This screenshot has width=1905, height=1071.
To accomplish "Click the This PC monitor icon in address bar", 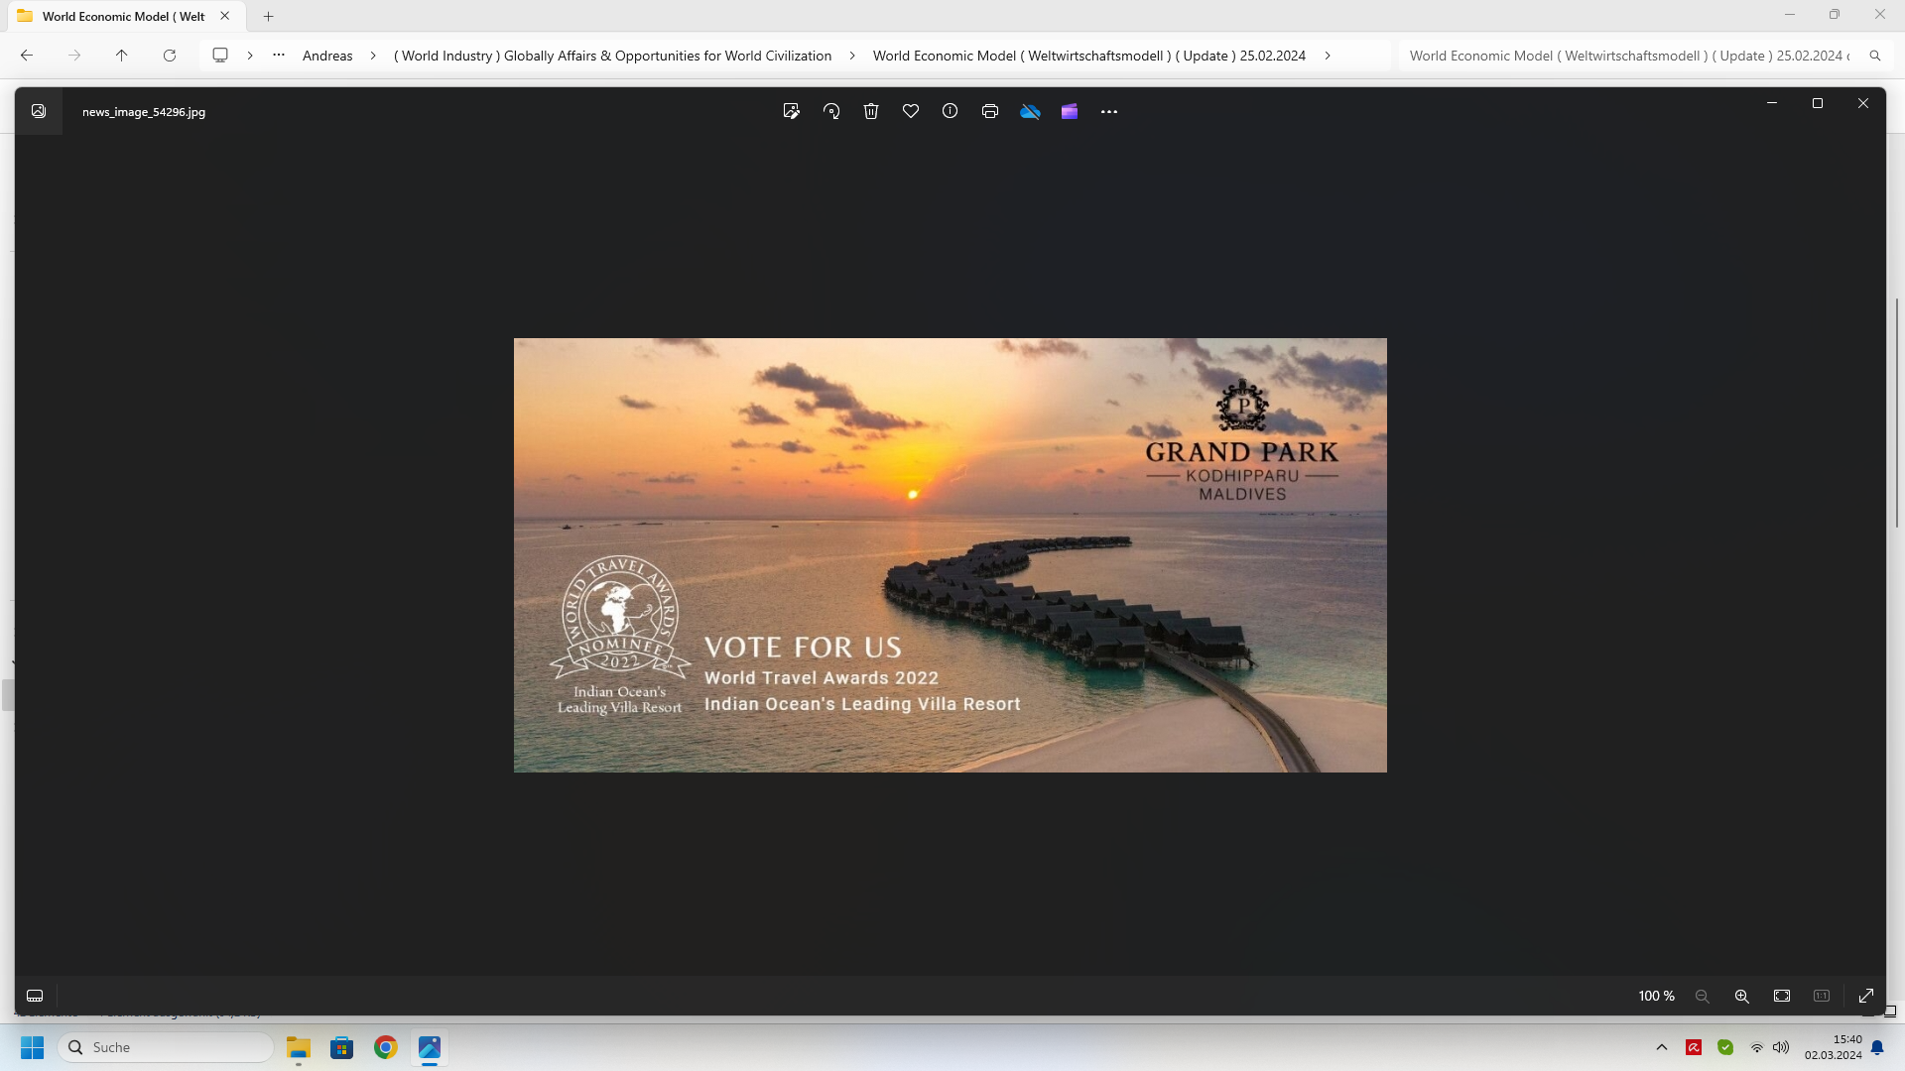I will coord(220,56).
